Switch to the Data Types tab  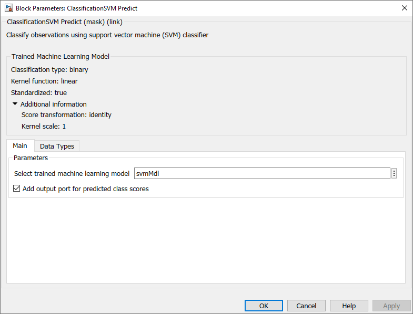[x=57, y=146]
